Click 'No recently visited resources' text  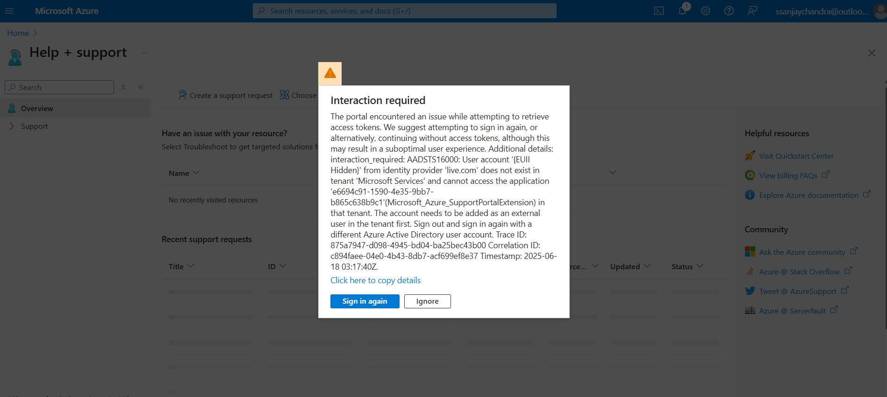(x=213, y=200)
